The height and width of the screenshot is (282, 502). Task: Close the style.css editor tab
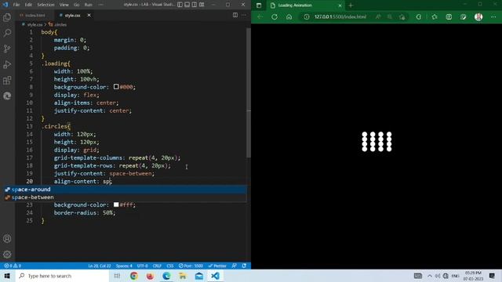pyautogui.click(x=89, y=15)
